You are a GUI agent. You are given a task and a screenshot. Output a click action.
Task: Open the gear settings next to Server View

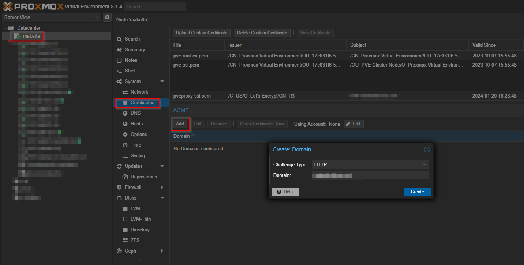(107, 17)
